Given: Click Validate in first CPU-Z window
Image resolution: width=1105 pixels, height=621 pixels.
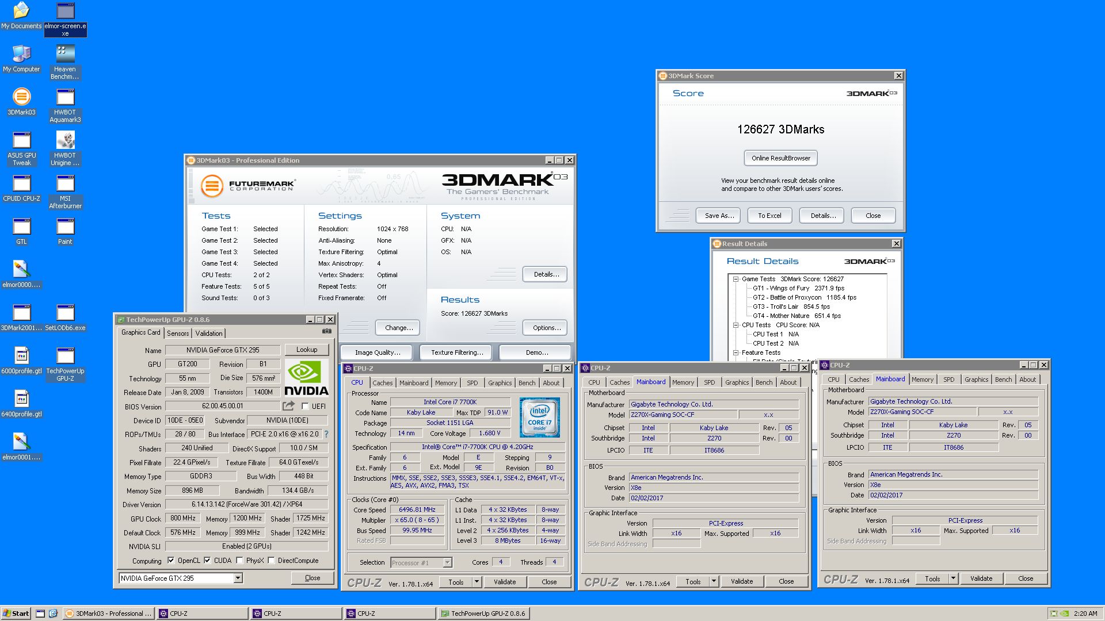Looking at the screenshot, I should 505,582.
